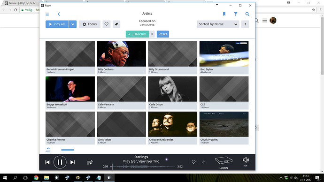
Task: Open the filter funnel icon
Action: coord(236,14)
